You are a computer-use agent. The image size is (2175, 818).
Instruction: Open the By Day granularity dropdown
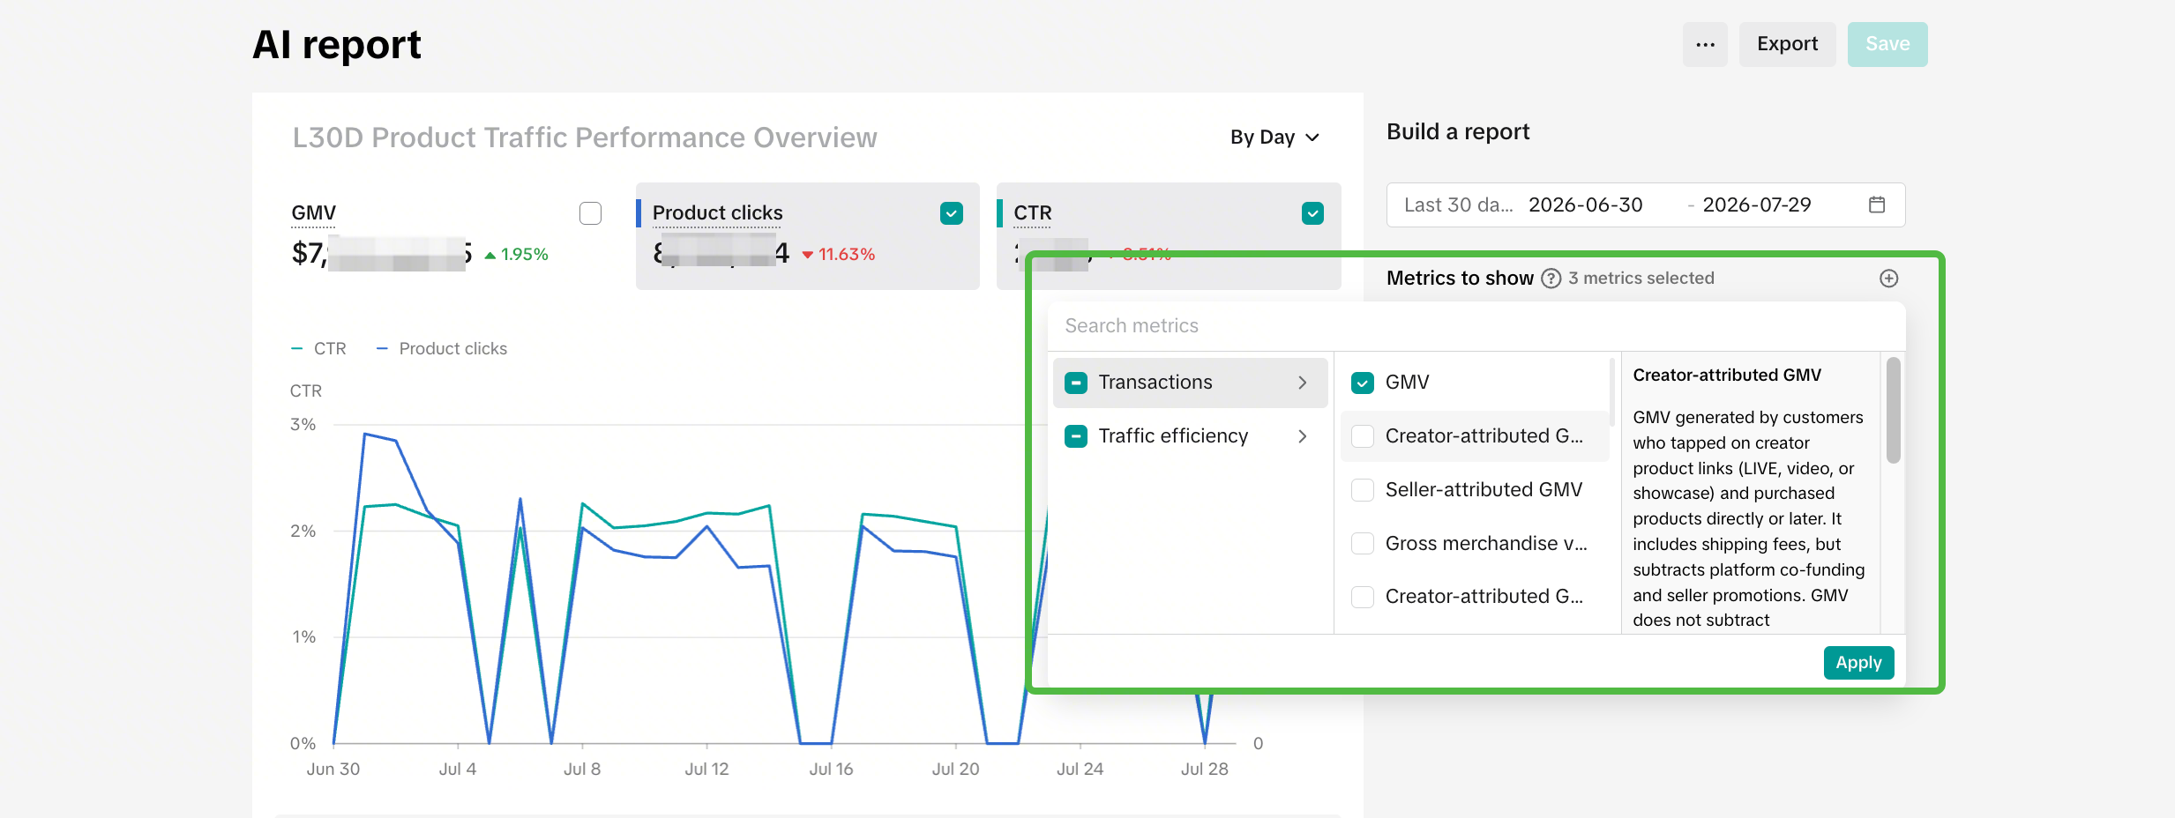point(1274,138)
